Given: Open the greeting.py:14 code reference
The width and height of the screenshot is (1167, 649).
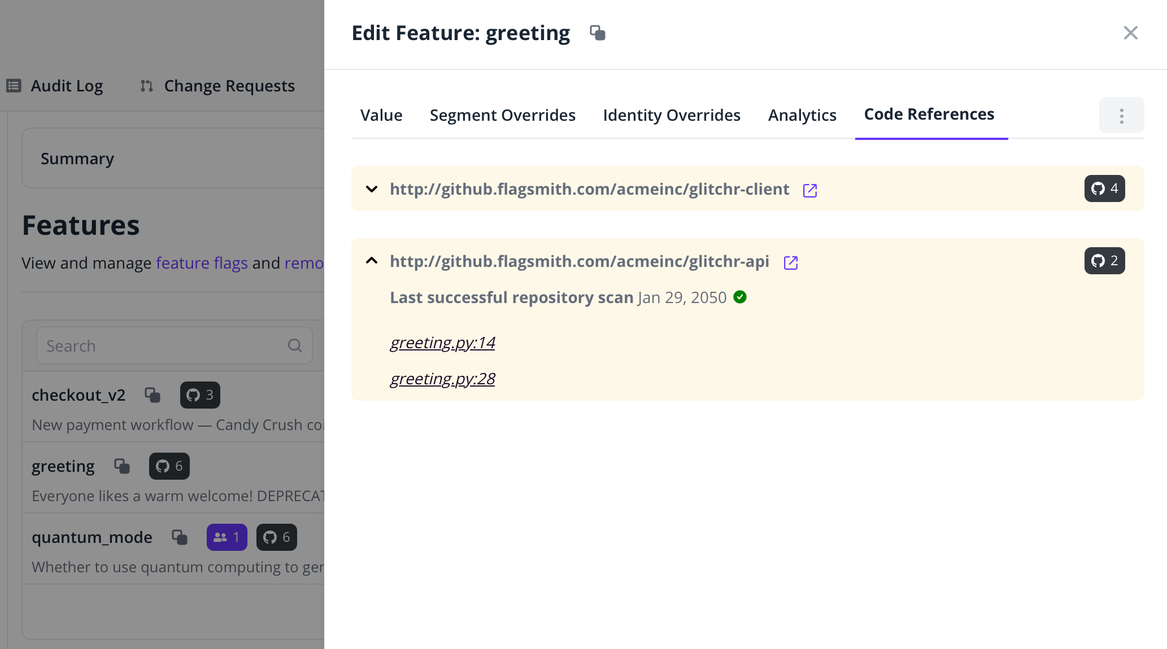Looking at the screenshot, I should [x=442, y=343].
